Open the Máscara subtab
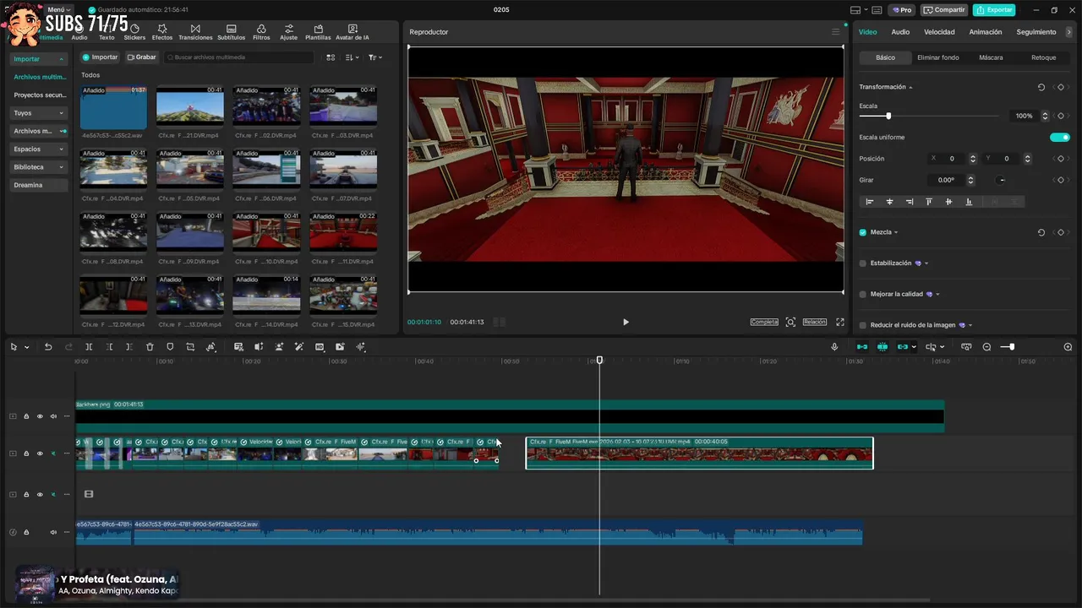The height and width of the screenshot is (608, 1082). [991, 57]
